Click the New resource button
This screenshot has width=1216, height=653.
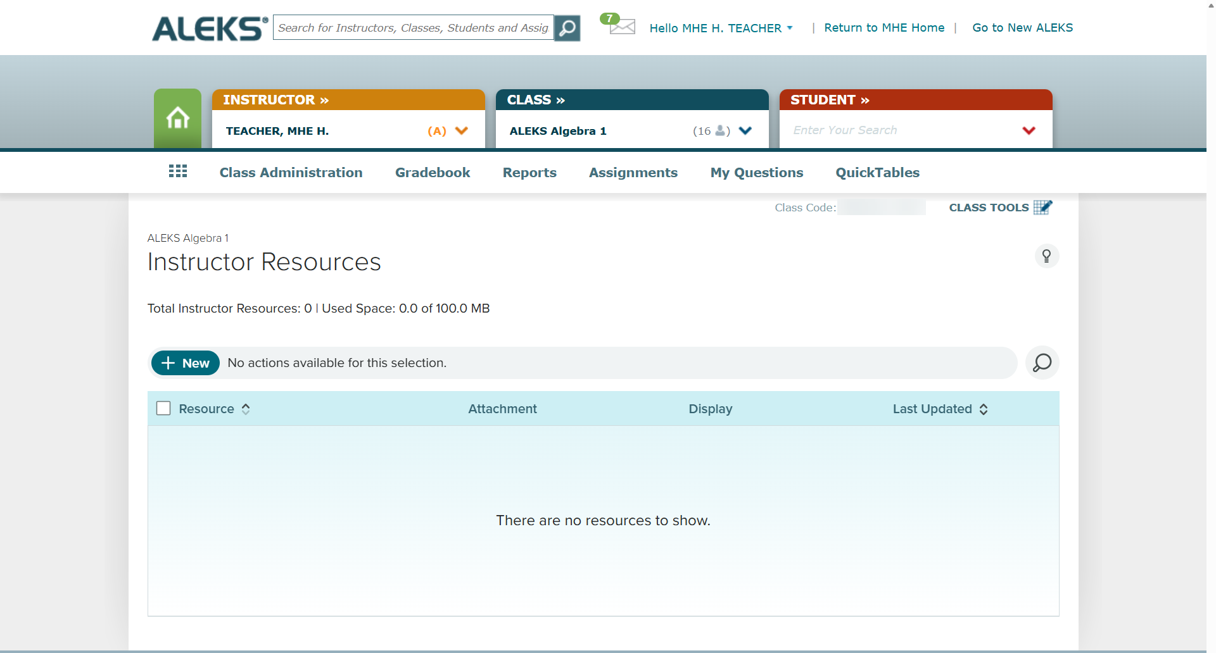tap(186, 363)
